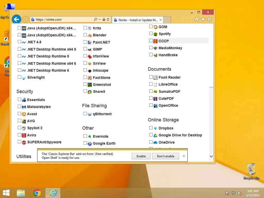Click the Avira icon
Image resolution: width=264 pixels, height=198 pixels.
click(x=24, y=135)
